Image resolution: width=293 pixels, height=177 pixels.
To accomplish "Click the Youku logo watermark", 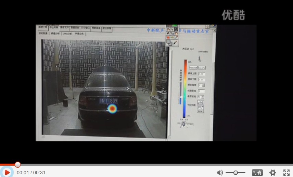I will [x=233, y=15].
